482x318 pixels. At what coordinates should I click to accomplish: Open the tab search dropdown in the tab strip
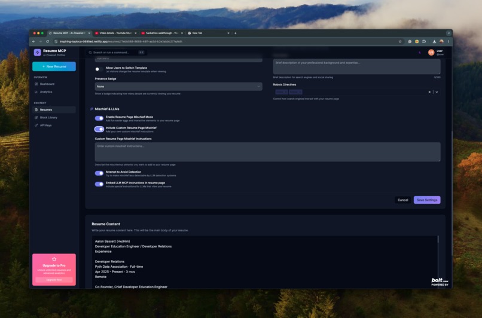(449, 33)
